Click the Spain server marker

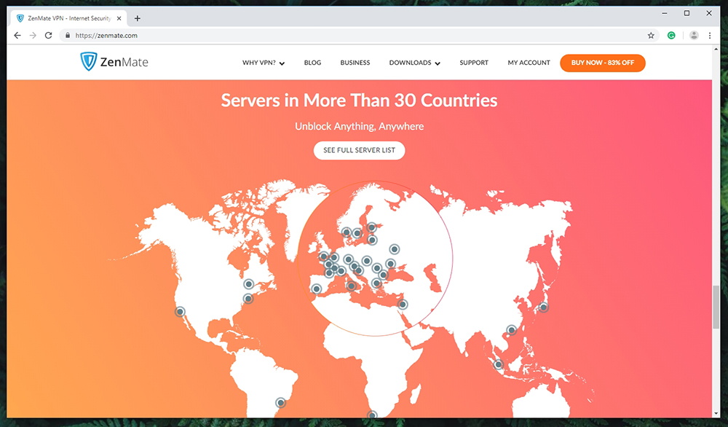(x=316, y=289)
